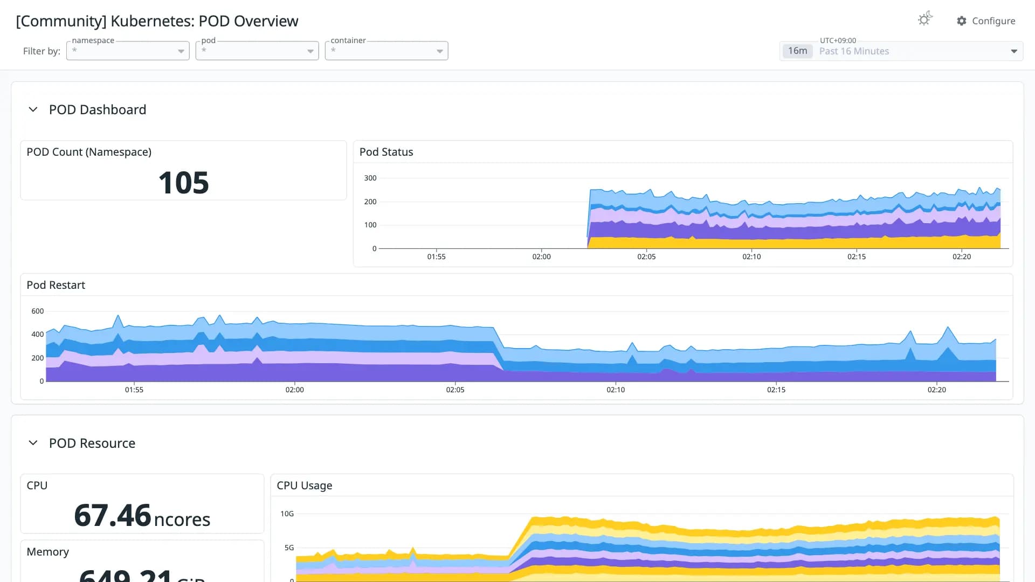Click 02:10 marker on Pod Restart axis
The width and height of the screenshot is (1035, 582).
pos(616,390)
